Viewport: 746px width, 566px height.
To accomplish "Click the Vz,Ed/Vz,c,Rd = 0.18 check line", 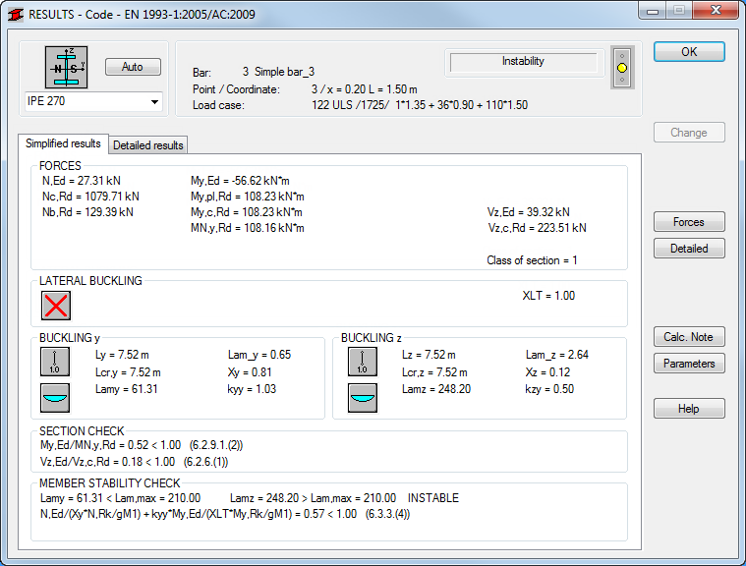I will click(x=135, y=462).
